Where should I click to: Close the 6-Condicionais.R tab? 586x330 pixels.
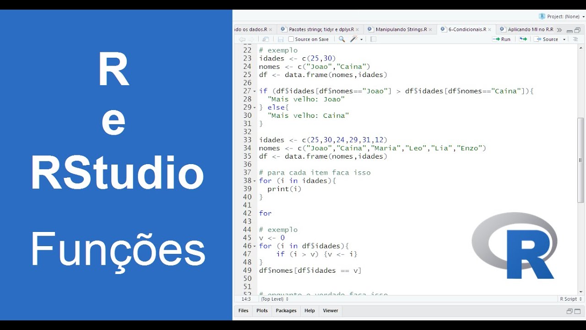coord(490,29)
